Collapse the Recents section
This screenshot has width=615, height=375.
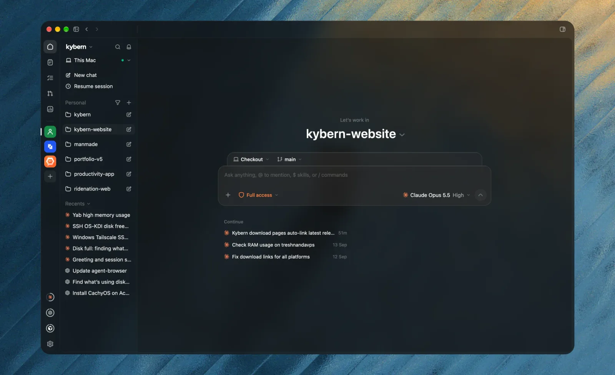78,204
